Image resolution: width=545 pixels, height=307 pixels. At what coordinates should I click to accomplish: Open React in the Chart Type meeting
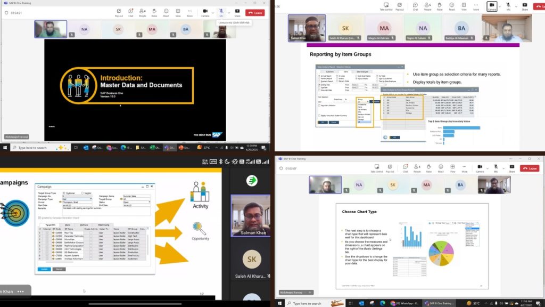pyautogui.click(x=441, y=168)
